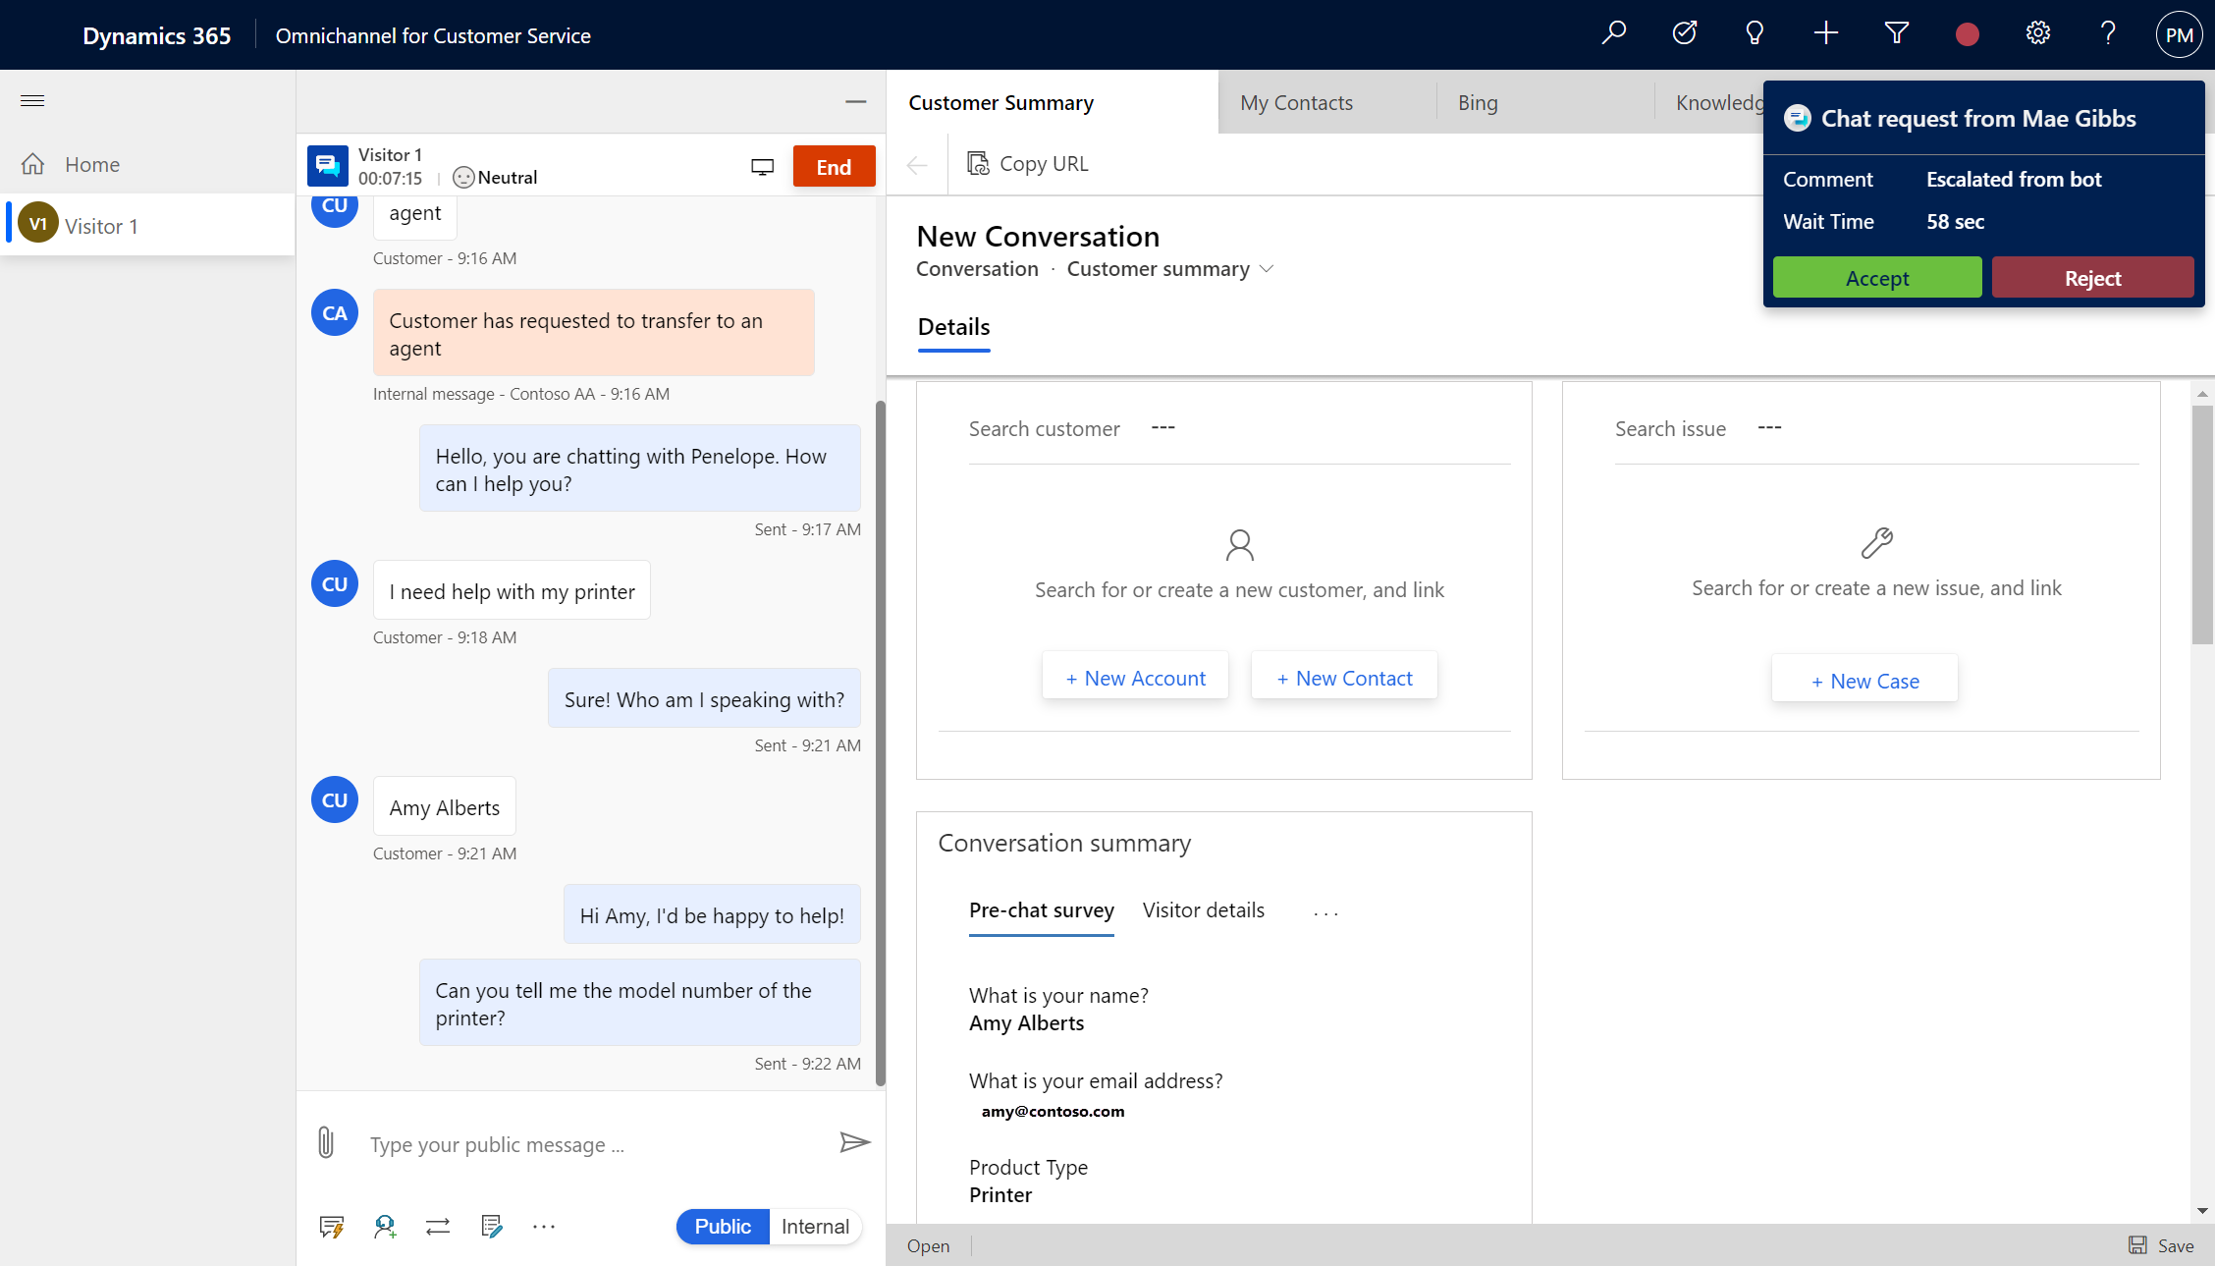The image size is (2215, 1266).
Task: Click the settings gear icon
Action: (x=2038, y=33)
